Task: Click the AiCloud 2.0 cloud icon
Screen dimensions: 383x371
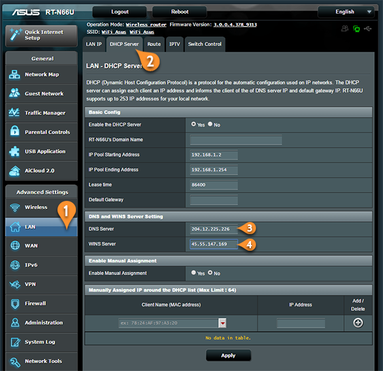Action: click(15, 171)
